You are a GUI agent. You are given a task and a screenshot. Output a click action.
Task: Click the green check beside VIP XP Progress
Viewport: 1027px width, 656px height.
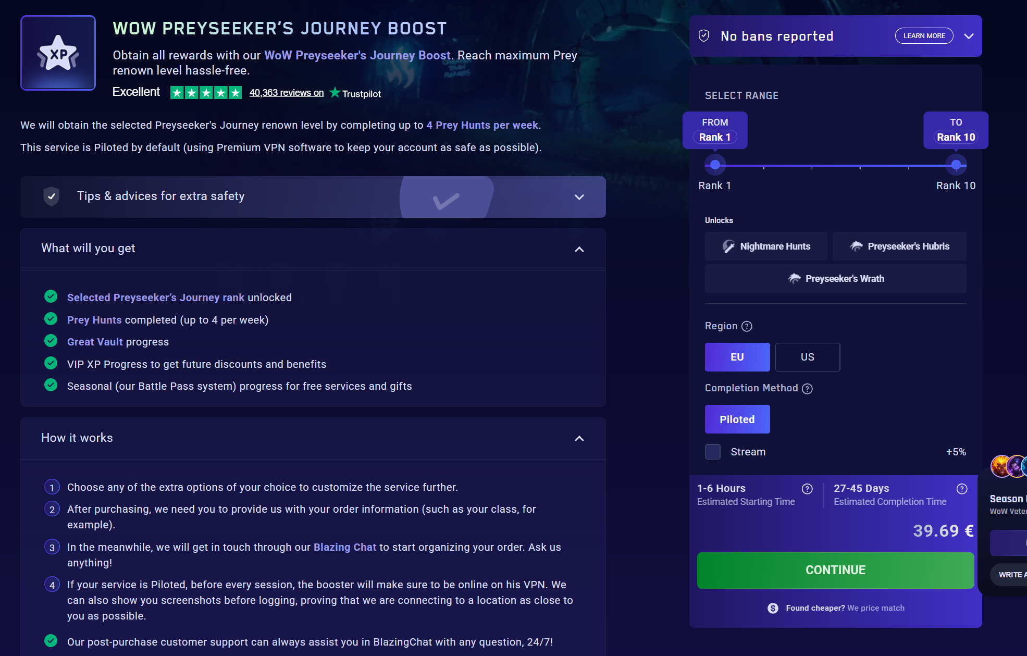[x=51, y=363]
